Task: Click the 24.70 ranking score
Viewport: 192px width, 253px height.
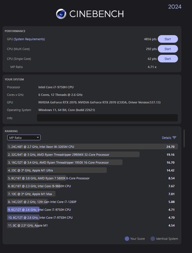Action: point(170,147)
